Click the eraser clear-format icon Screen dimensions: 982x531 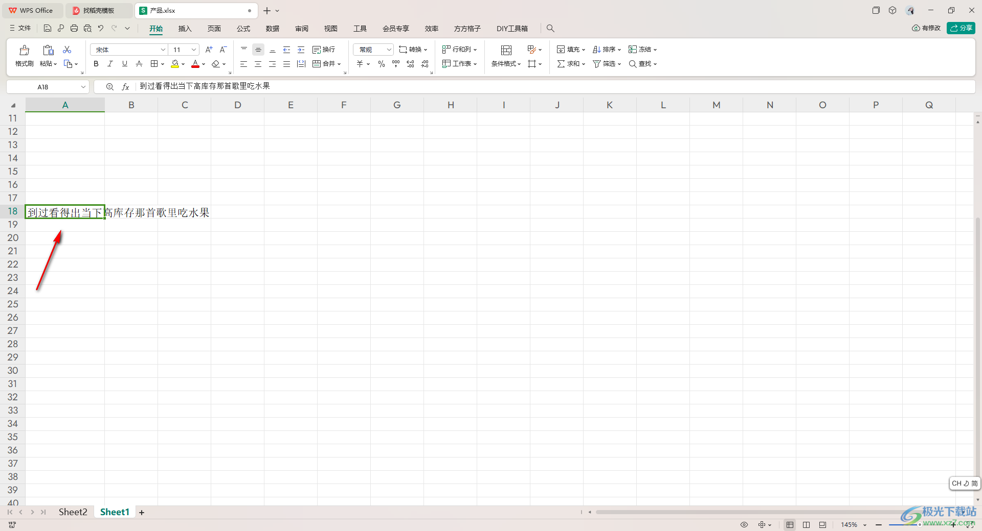coord(216,64)
